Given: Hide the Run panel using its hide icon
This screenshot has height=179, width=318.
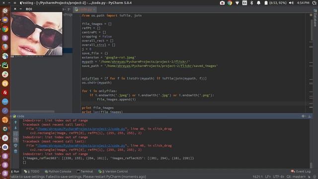Looking at the screenshot, I should pos(310,116).
